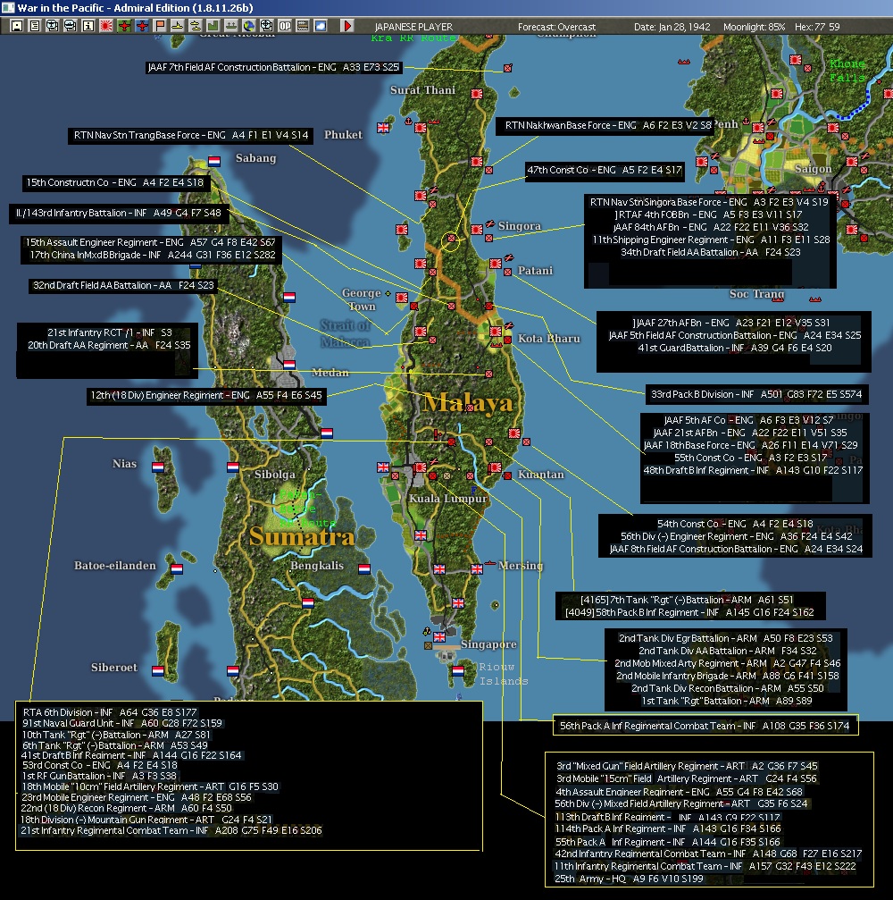Select Japanese base flag at Kuantan
The image size is (893, 900).
pos(496,467)
